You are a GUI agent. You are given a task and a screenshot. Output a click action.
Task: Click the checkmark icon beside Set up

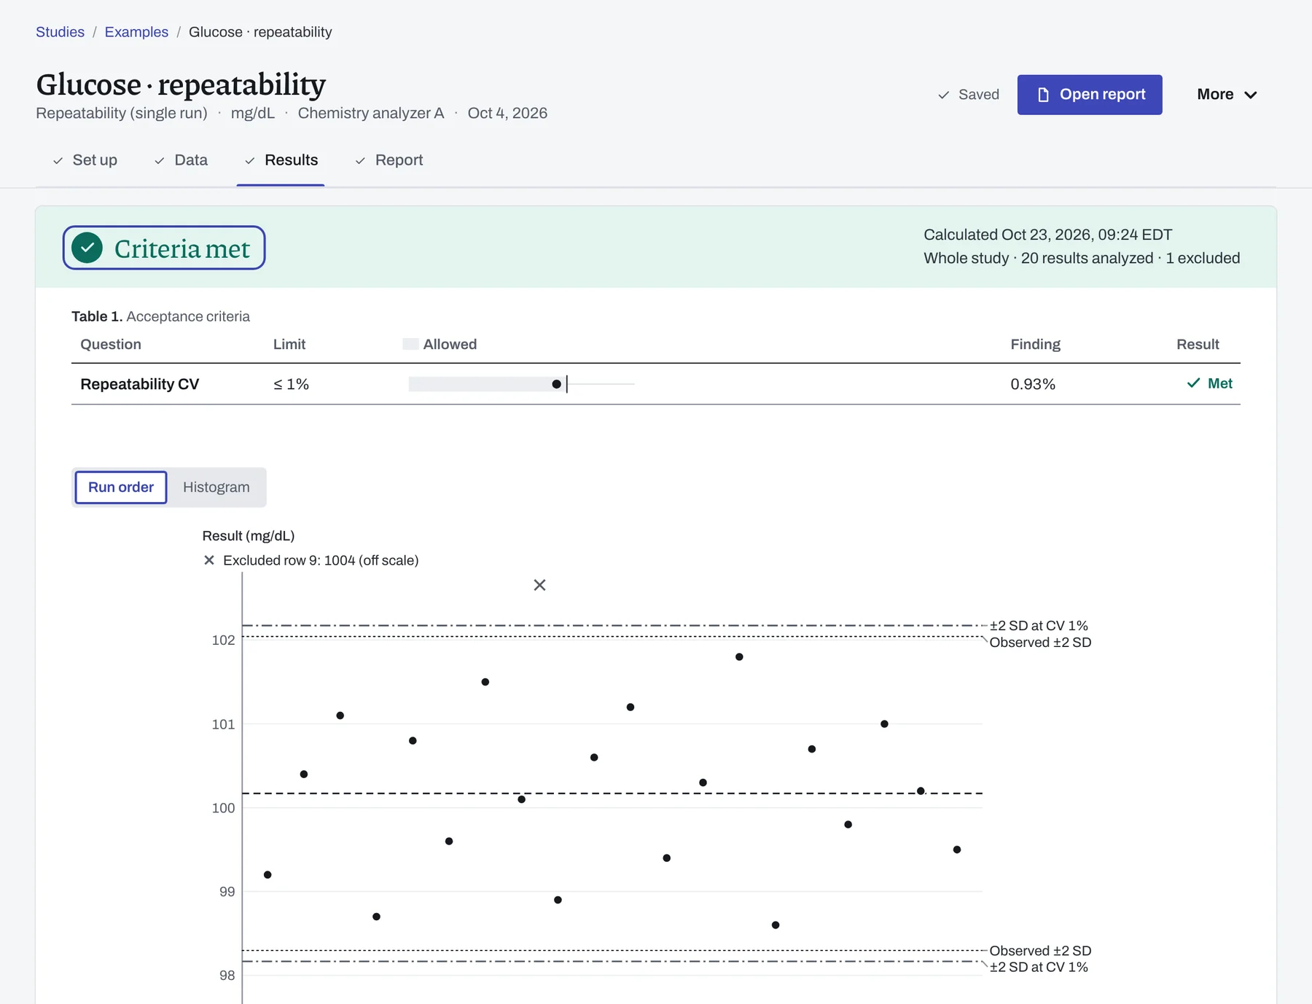58,160
